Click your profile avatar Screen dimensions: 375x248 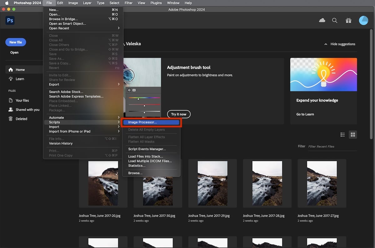click(363, 20)
